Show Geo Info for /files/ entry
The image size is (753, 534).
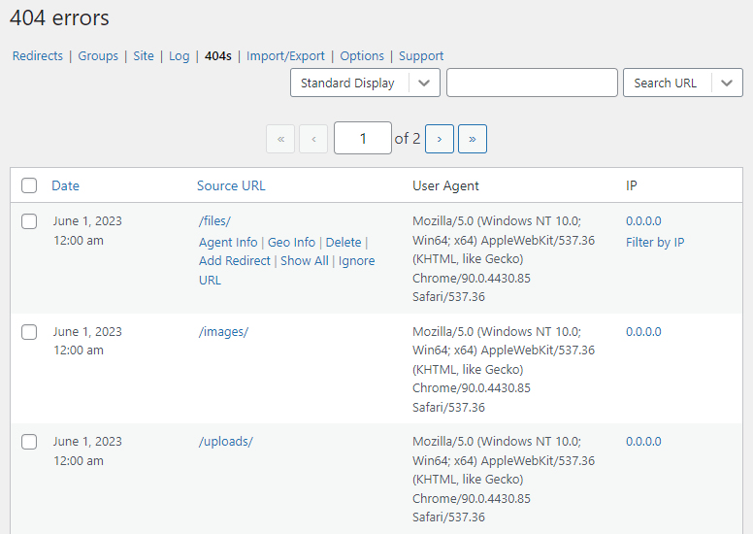[x=291, y=243]
